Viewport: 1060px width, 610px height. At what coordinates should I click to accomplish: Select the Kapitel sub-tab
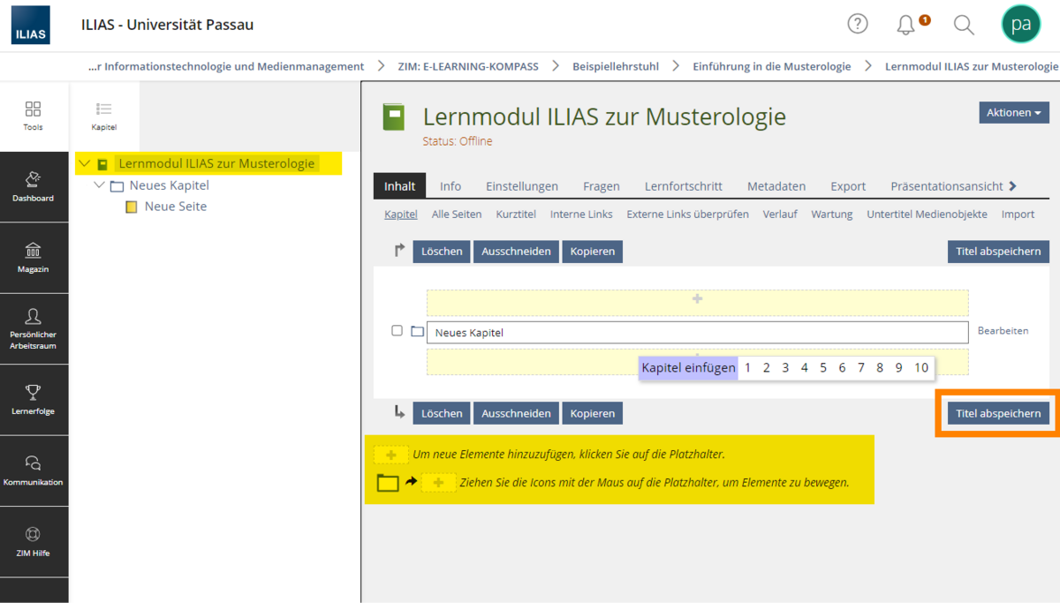coord(401,214)
